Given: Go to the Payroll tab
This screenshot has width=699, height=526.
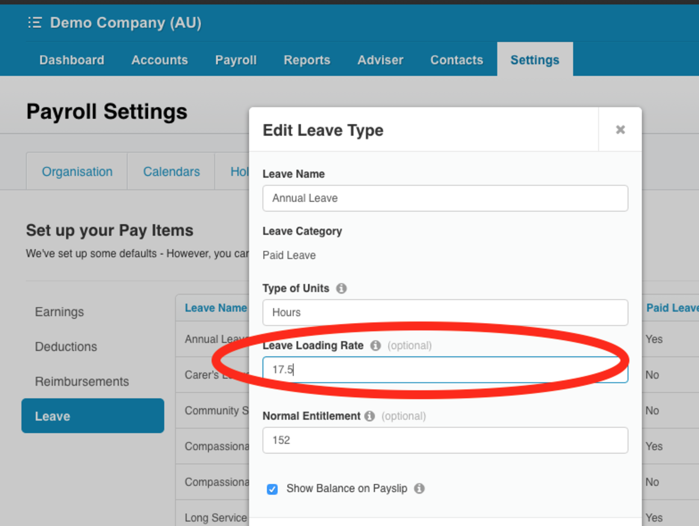Looking at the screenshot, I should coord(236,59).
